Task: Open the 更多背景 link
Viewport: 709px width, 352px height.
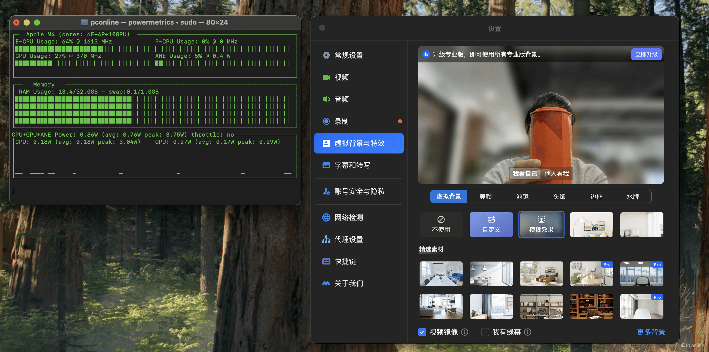Action: click(x=651, y=332)
